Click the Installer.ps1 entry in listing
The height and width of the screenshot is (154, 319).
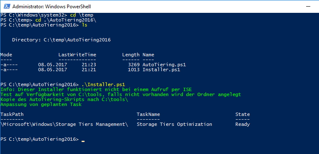coord(161,70)
